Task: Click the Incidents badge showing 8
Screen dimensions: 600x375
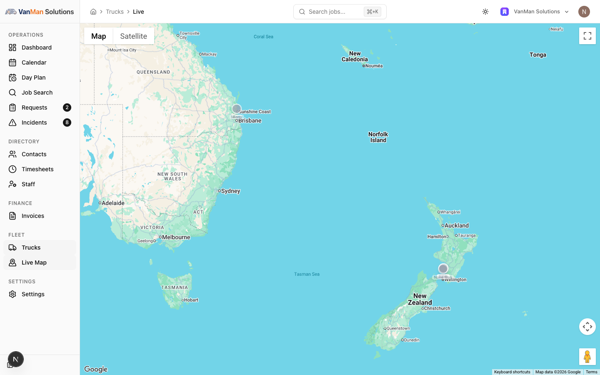Action: 67,122
